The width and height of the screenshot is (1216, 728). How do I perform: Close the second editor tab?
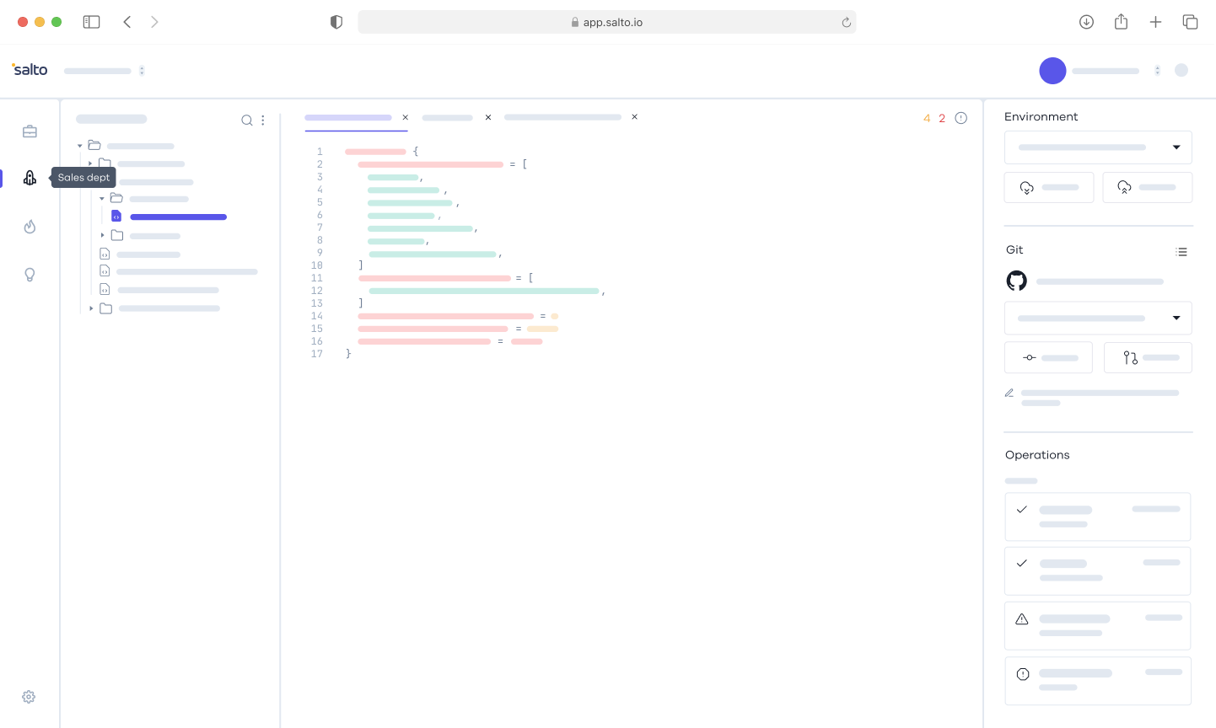tap(488, 117)
